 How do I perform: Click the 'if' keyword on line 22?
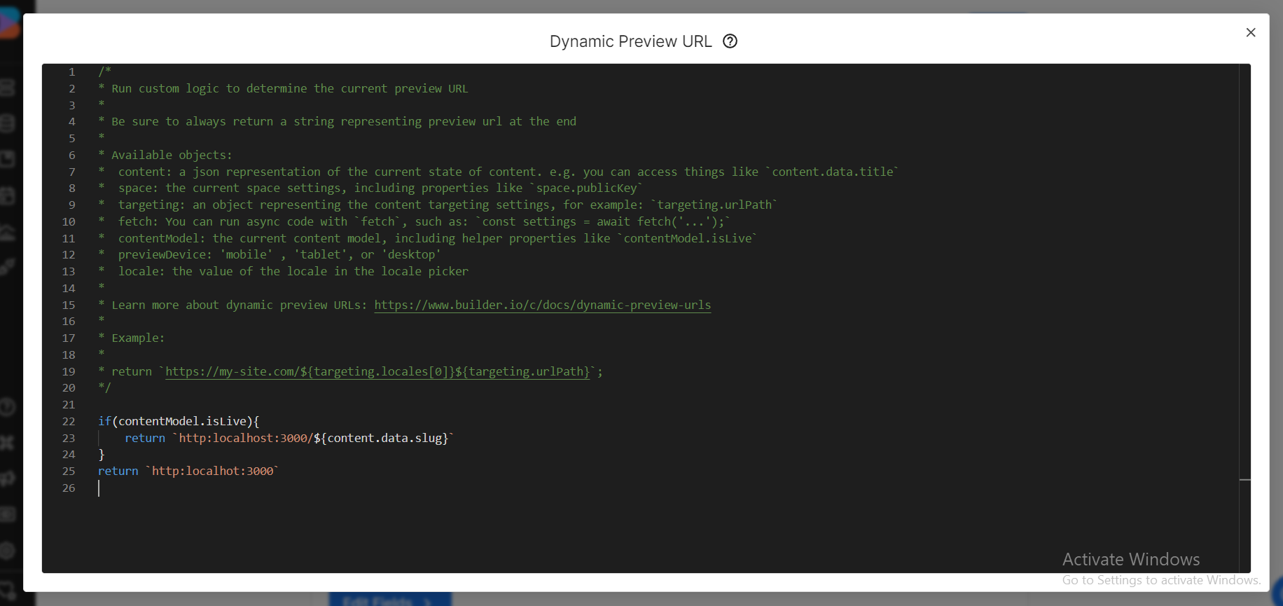pyautogui.click(x=104, y=421)
